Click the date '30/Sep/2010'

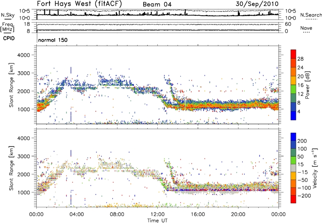pos(257,4)
